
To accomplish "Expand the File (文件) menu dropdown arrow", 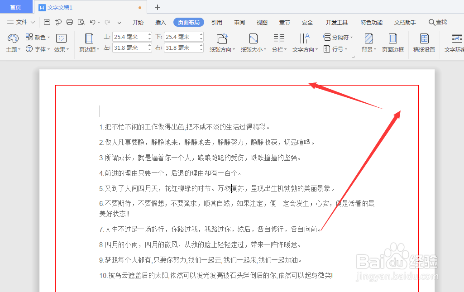I will tap(33, 23).
